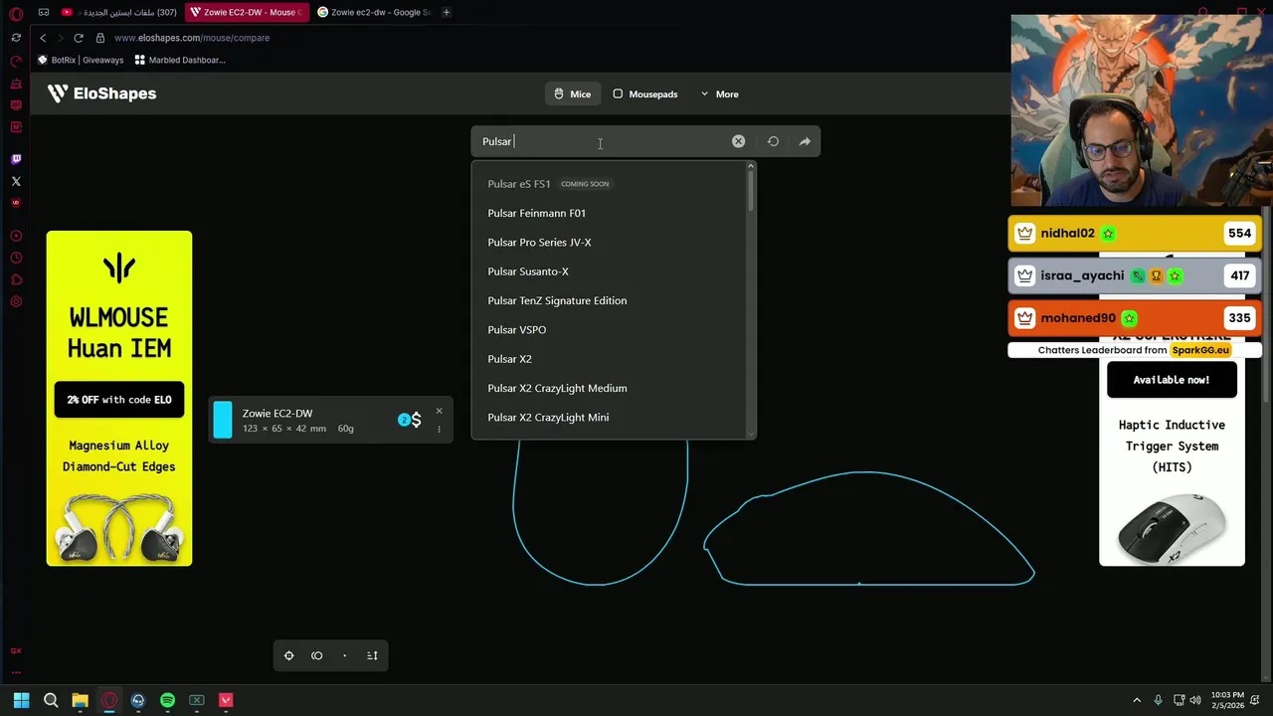
Task: Switch to the Zowie ec2-dw Google Search tab
Action: tap(373, 12)
